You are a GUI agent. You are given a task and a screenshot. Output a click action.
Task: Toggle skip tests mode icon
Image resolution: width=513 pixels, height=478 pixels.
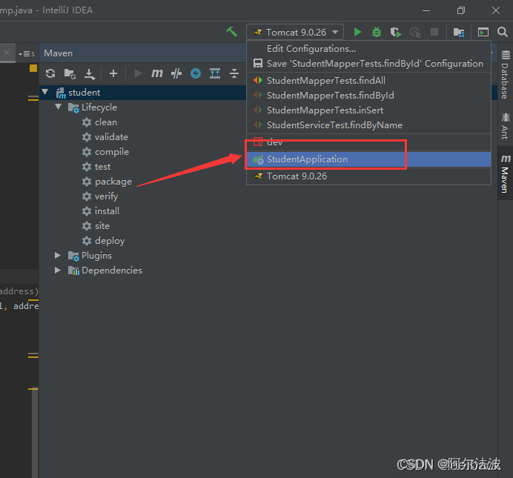click(x=176, y=73)
